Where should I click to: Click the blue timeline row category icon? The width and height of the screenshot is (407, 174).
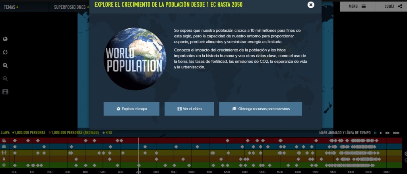coord(4,147)
